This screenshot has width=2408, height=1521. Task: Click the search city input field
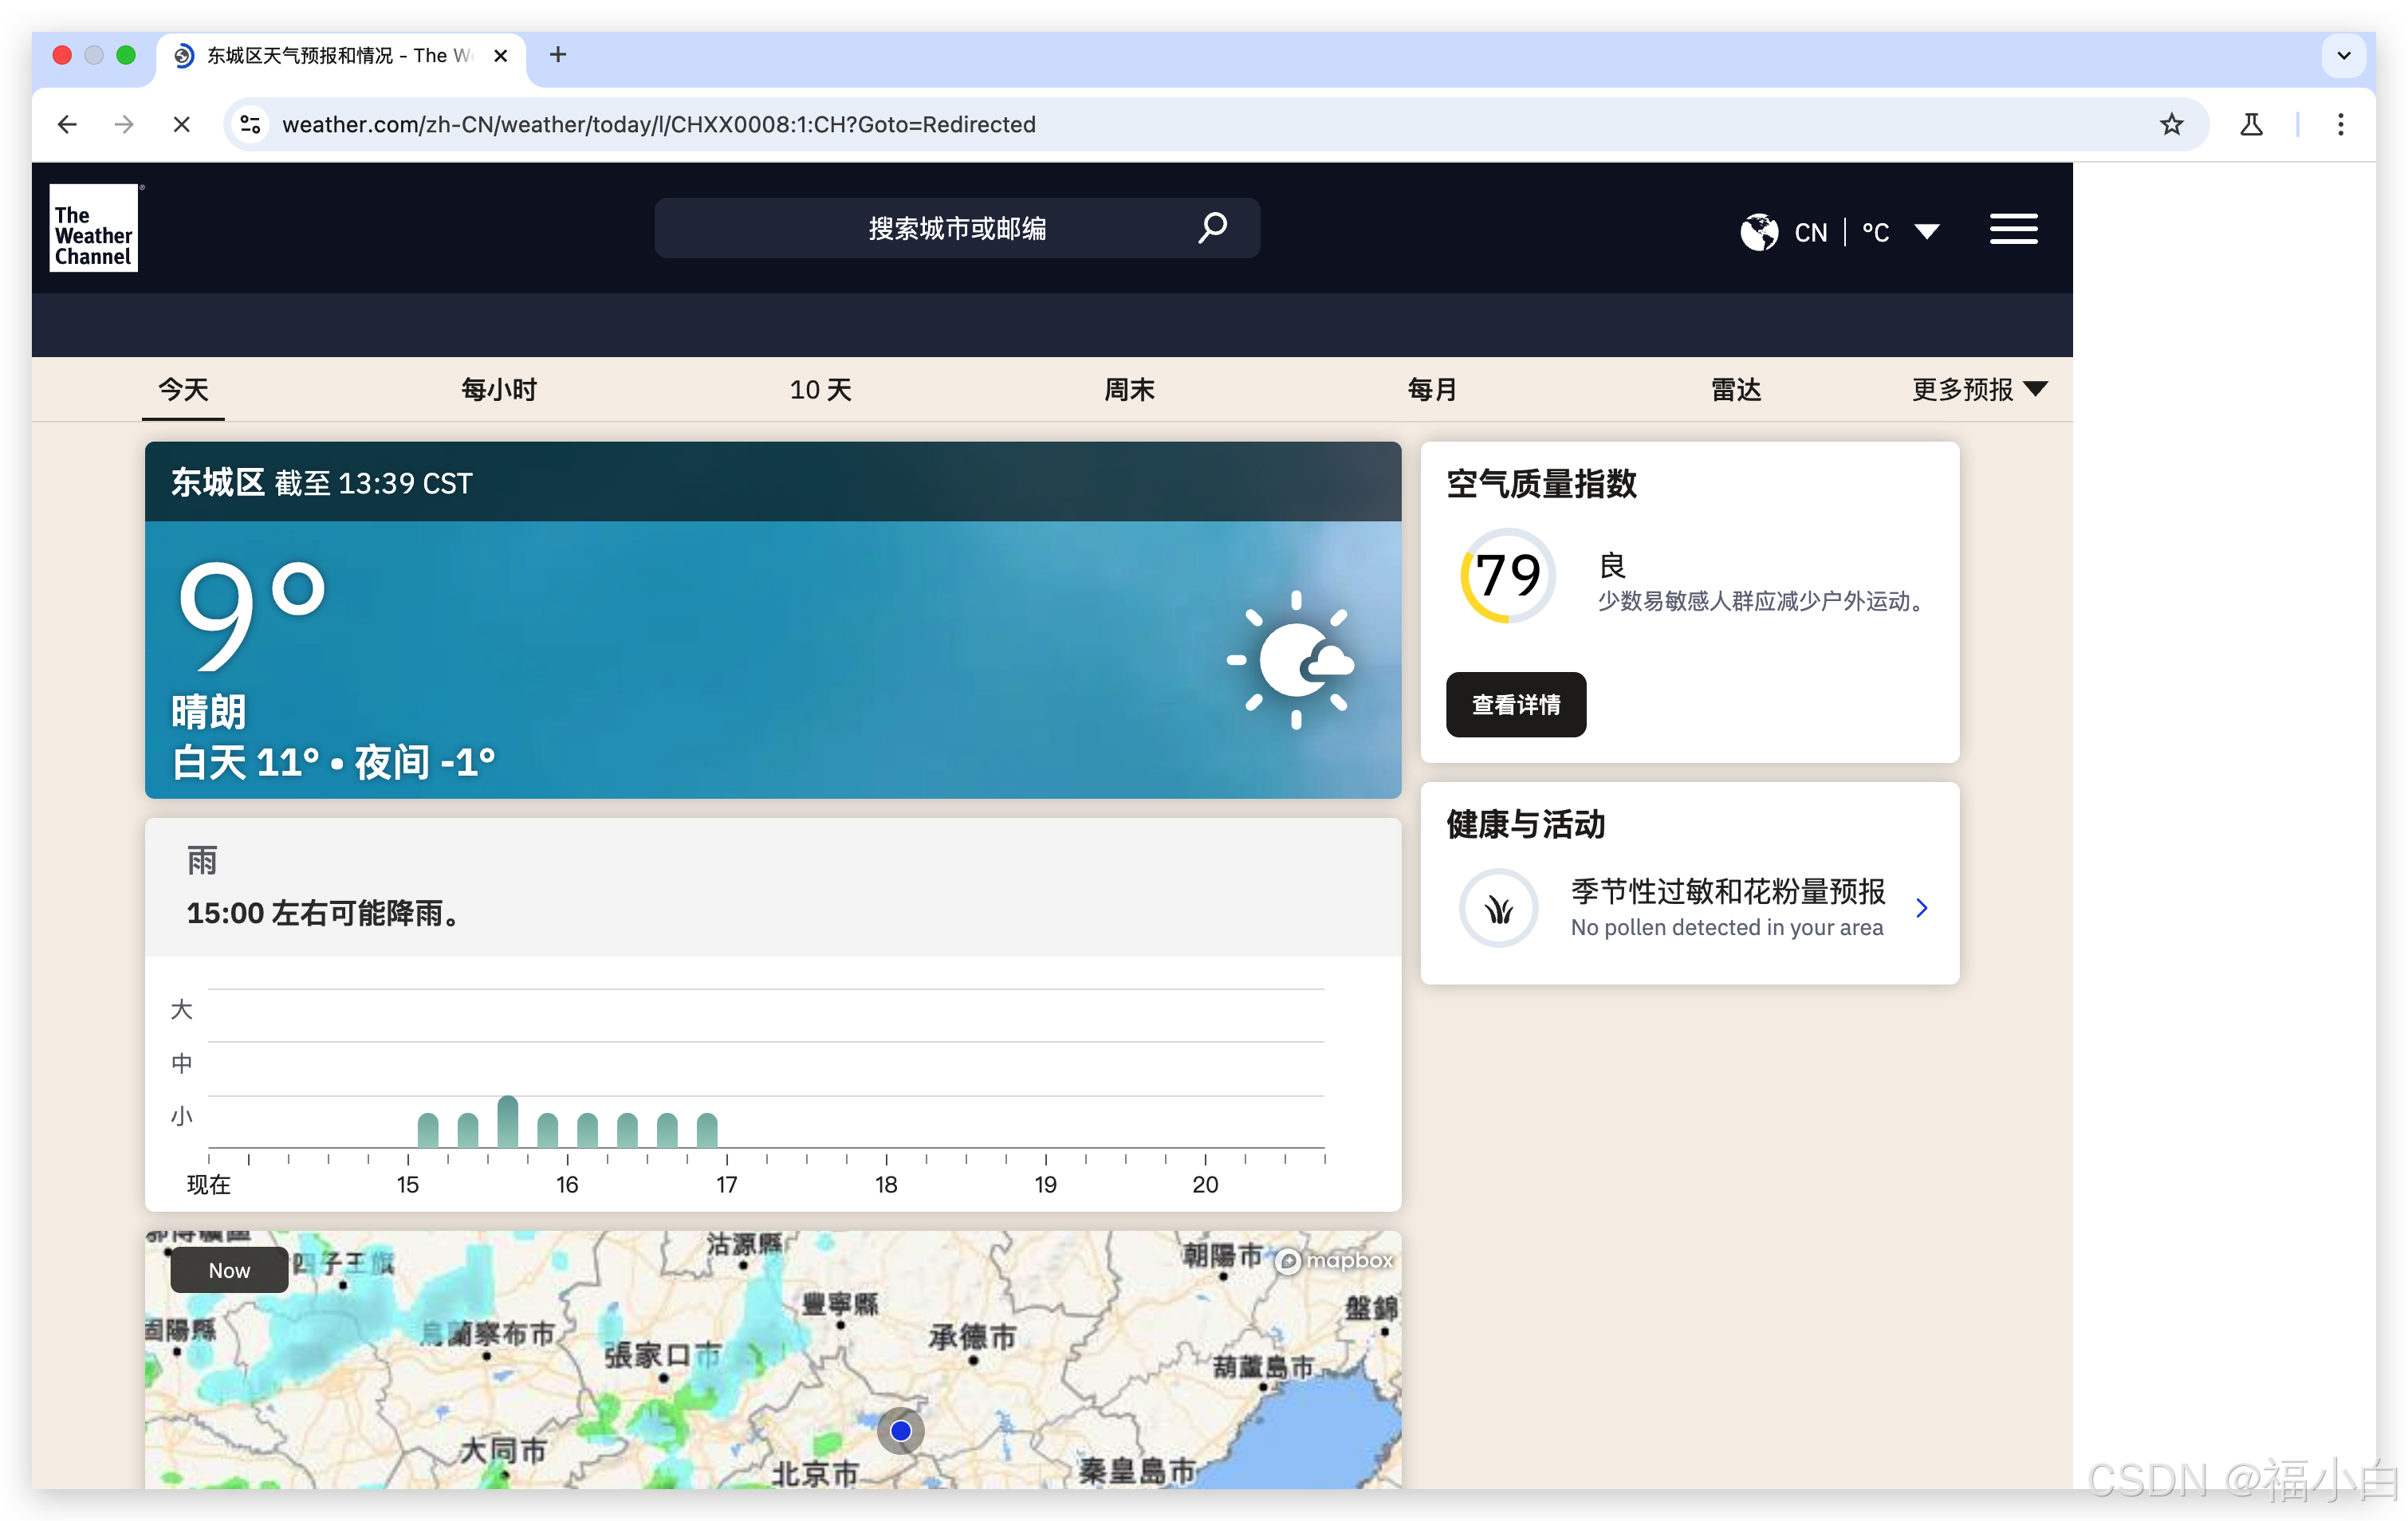click(x=956, y=228)
